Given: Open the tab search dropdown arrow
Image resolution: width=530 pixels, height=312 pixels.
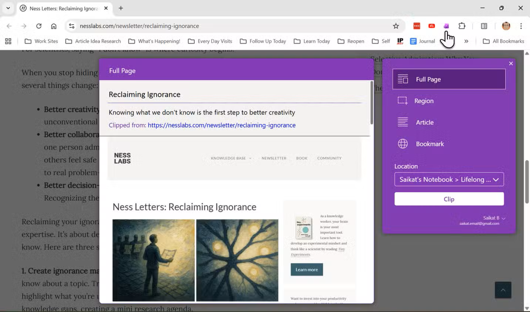Looking at the screenshot, I should pos(8,8).
